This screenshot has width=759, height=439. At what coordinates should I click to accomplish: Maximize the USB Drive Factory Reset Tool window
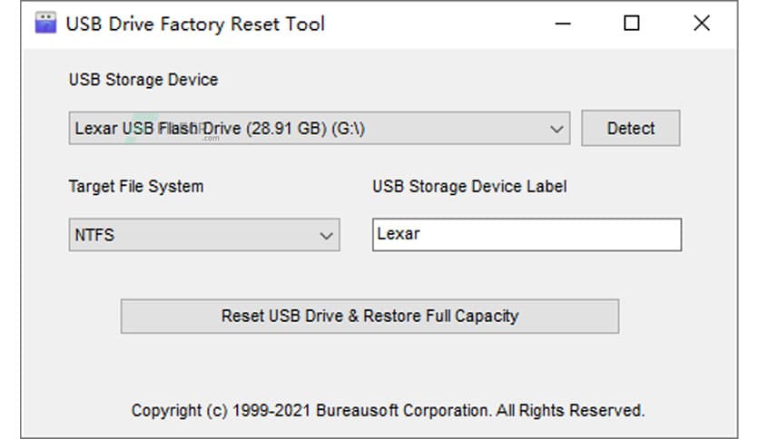(631, 24)
